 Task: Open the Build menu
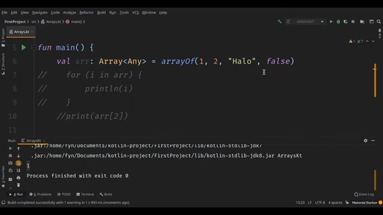coord(101,13)
